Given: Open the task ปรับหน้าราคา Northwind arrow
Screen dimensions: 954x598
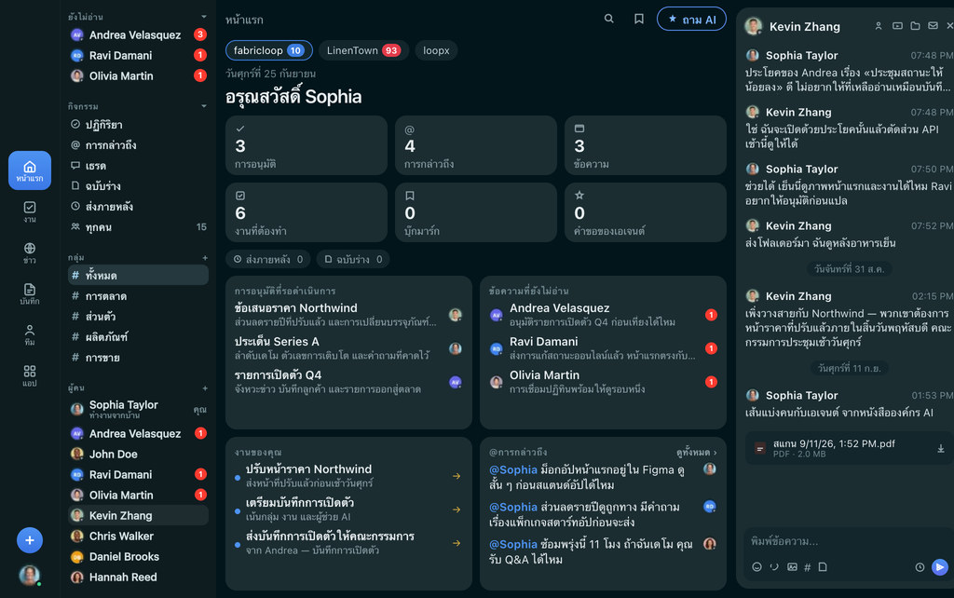Looking at the screenshot, I should (457, 476).
